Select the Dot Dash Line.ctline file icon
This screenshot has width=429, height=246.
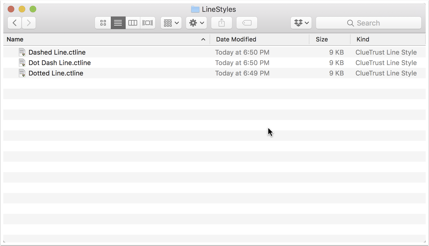pos(22,63)
